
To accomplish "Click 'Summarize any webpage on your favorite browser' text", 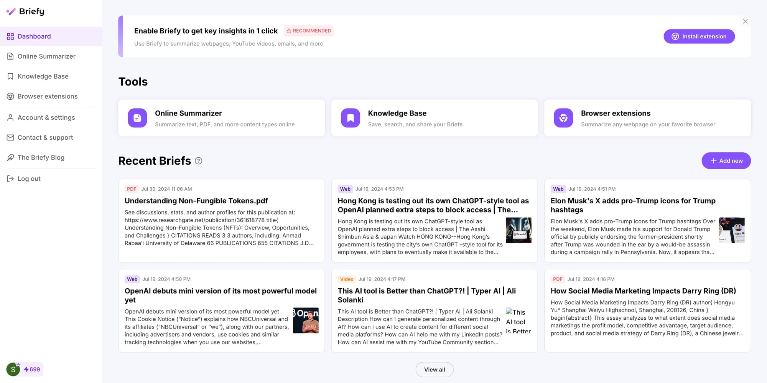I will (648, 124).
